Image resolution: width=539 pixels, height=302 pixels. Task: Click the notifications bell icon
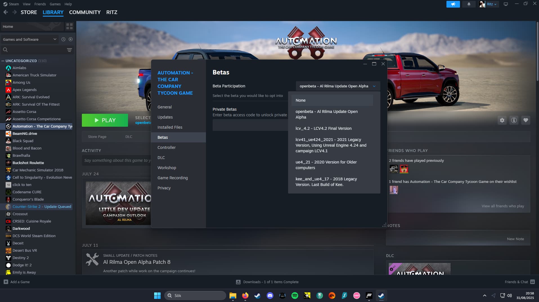(x=469, y=4)
